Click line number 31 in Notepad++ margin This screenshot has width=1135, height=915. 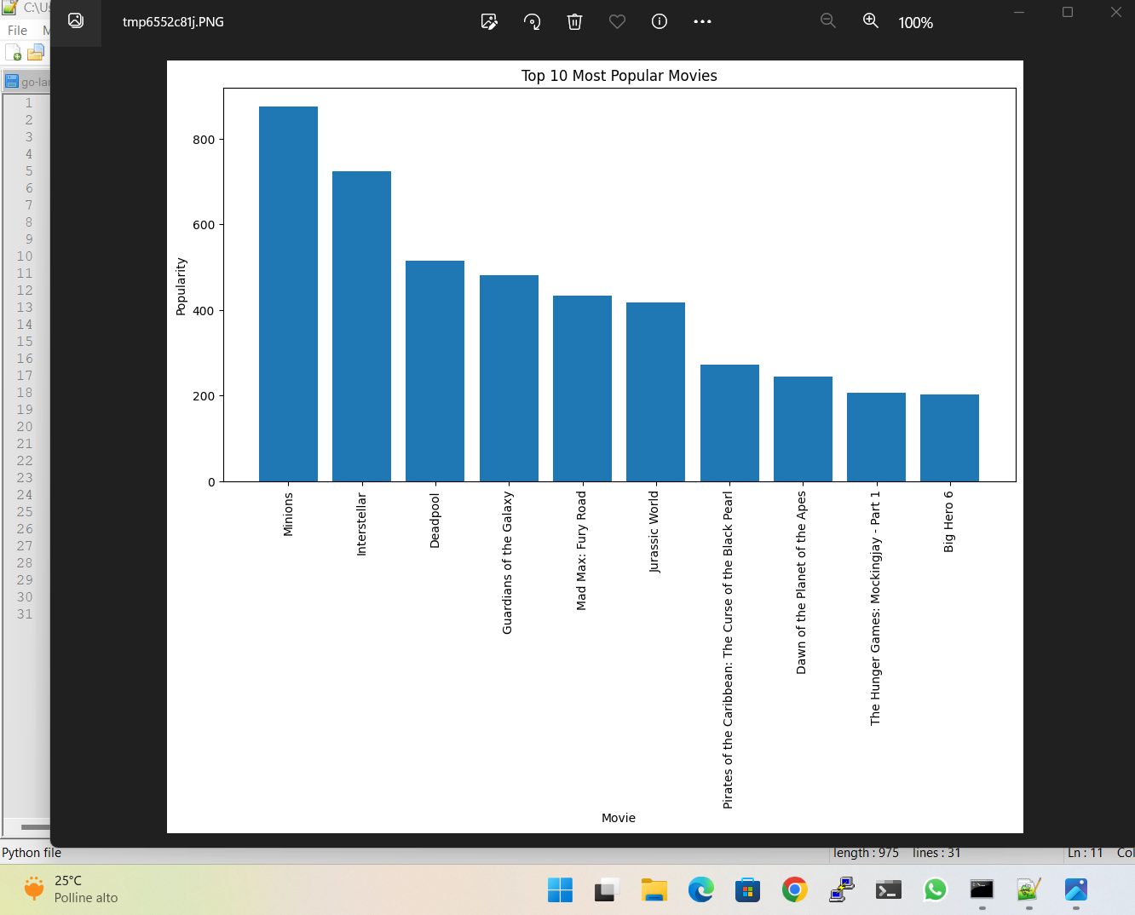(x=25, y=613)
